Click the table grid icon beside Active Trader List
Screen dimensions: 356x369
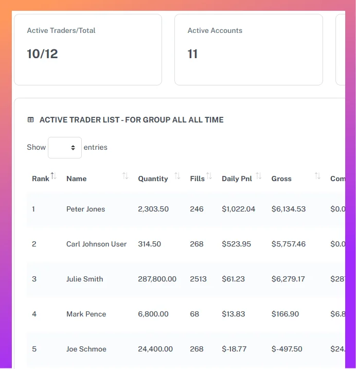pos(31,120)
